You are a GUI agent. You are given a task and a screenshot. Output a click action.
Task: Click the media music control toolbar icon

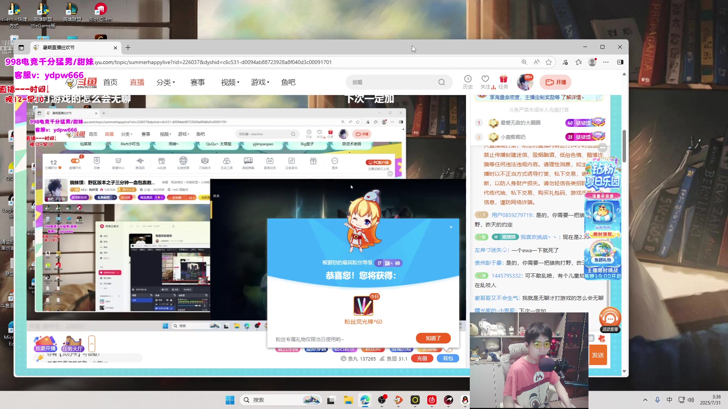565,62
